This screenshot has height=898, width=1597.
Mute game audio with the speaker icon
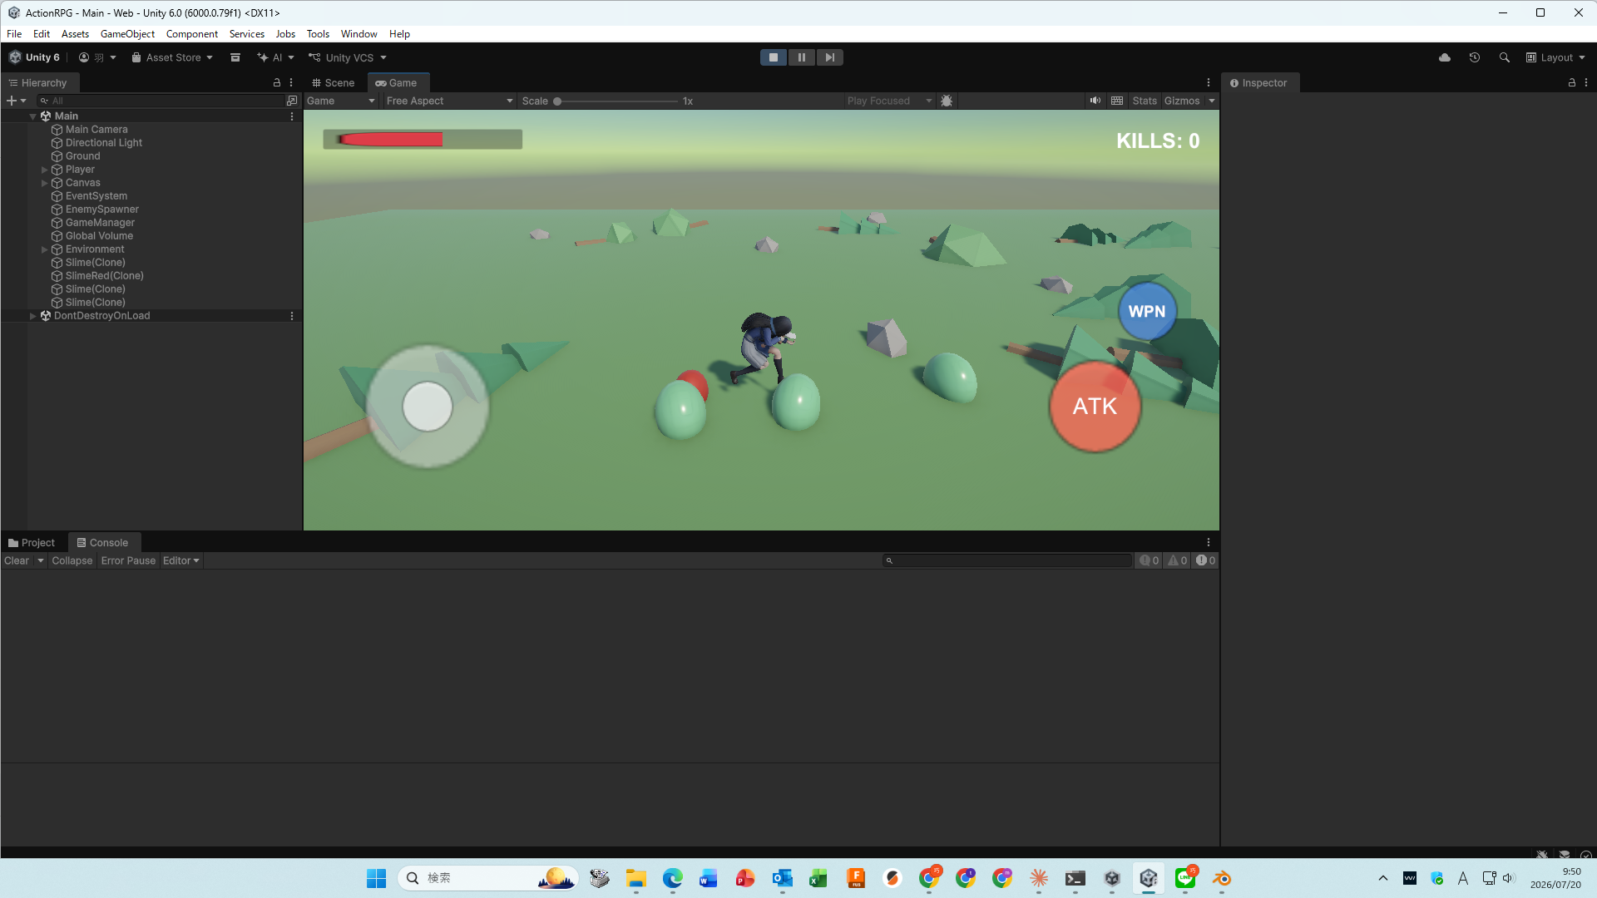coord(1095,101)
